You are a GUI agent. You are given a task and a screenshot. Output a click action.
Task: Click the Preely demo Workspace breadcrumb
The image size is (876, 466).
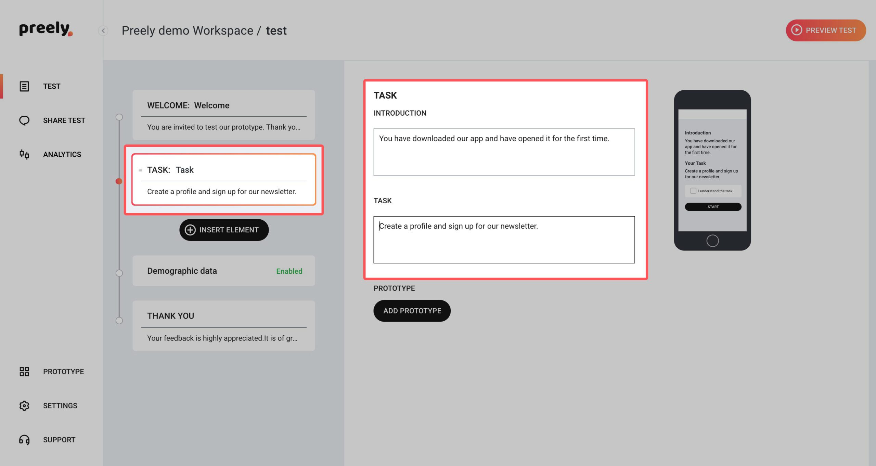187,30
